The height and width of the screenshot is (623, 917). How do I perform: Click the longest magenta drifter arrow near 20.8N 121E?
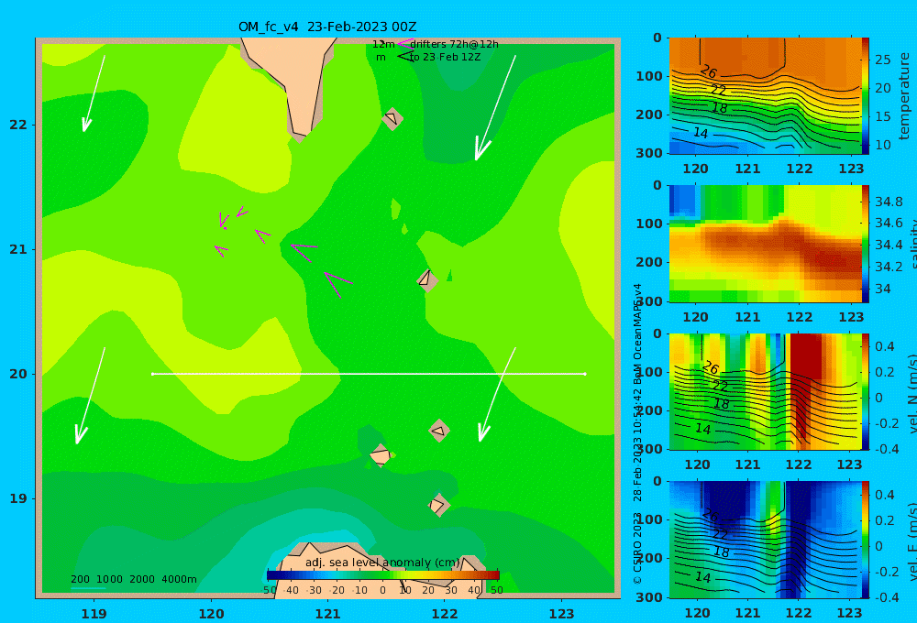pyautogui.click(x=337, y=284)
